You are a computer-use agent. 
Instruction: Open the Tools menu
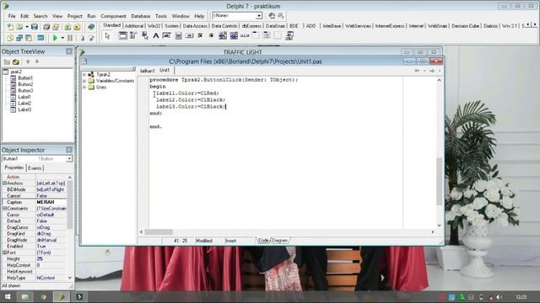pos(161,16)
